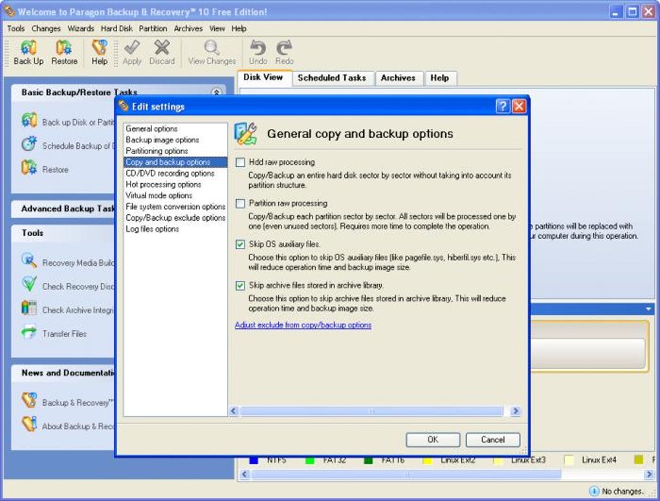Click dropdown arrow on blue disk panel header
Viewport: 660px width, 501px height.
coord(648,309)
